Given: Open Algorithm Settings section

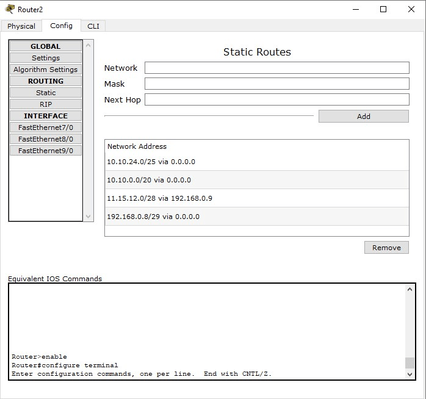Looking at the screenshot, I should tap(46, 70).
